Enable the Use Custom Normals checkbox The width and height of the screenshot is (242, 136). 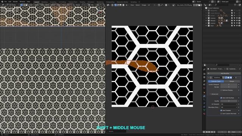point(221,114)
